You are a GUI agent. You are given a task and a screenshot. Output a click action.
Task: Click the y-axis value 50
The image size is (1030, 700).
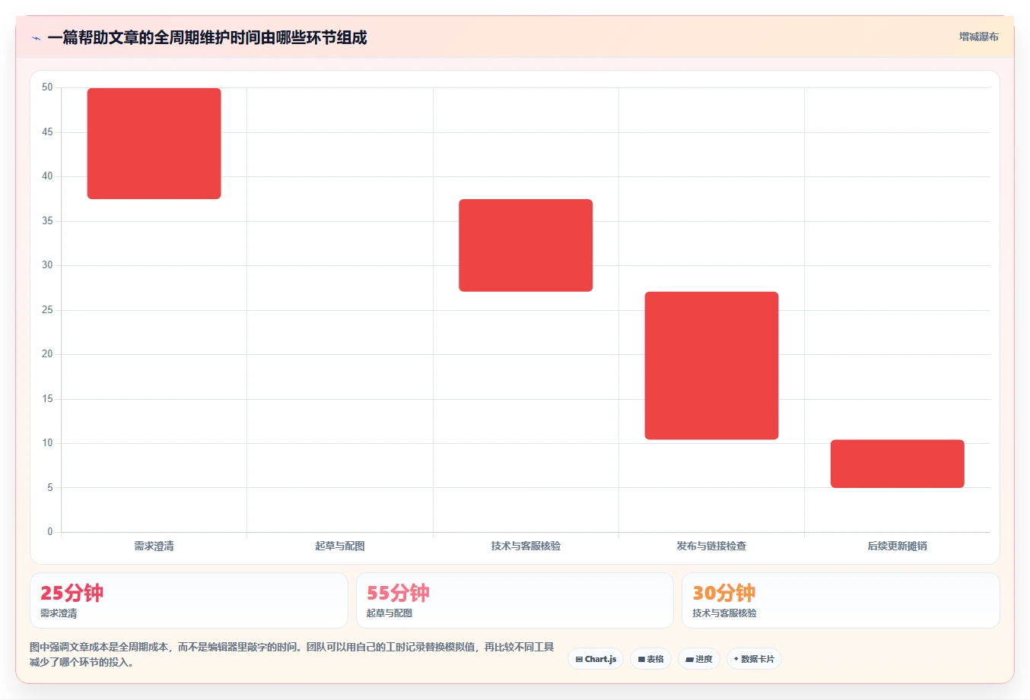48,87
